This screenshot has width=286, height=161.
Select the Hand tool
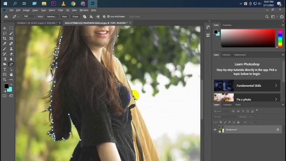pyautogui.click(x=11, y=75)
